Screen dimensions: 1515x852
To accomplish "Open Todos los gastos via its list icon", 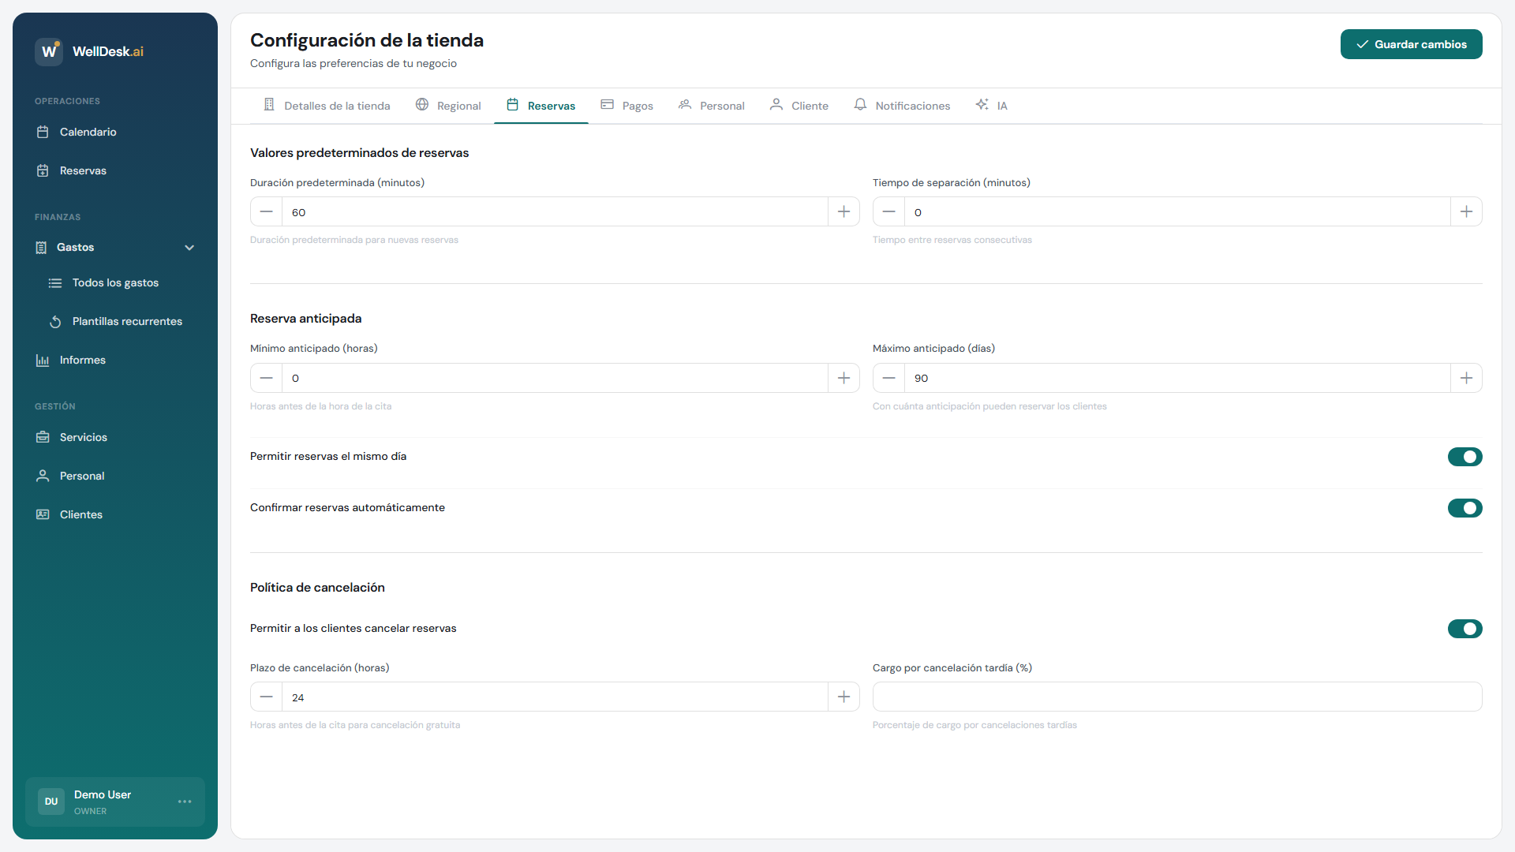I will [x=55, y=282].
